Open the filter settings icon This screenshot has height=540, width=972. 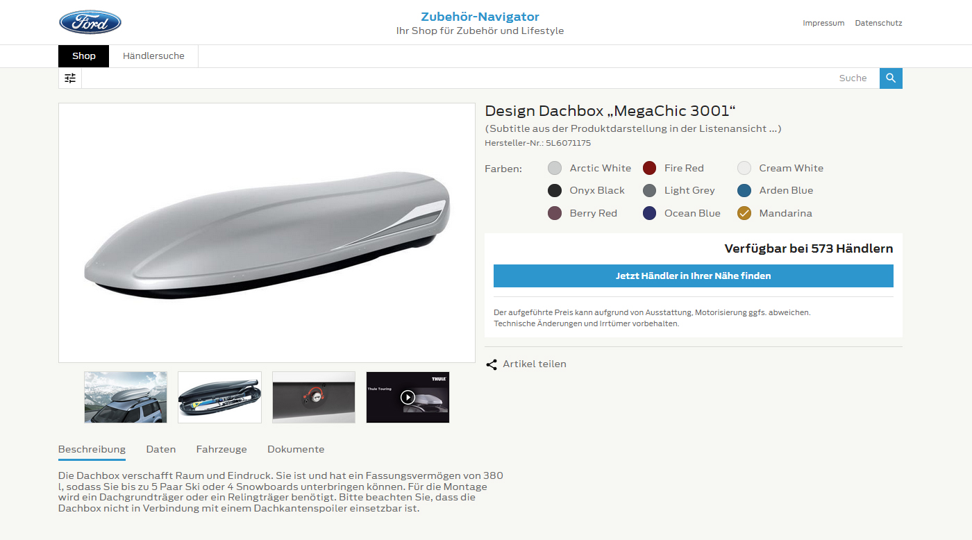point(70,78)
